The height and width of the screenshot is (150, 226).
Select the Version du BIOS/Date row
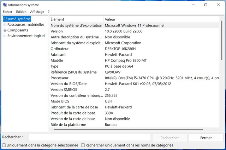[134, 84]
